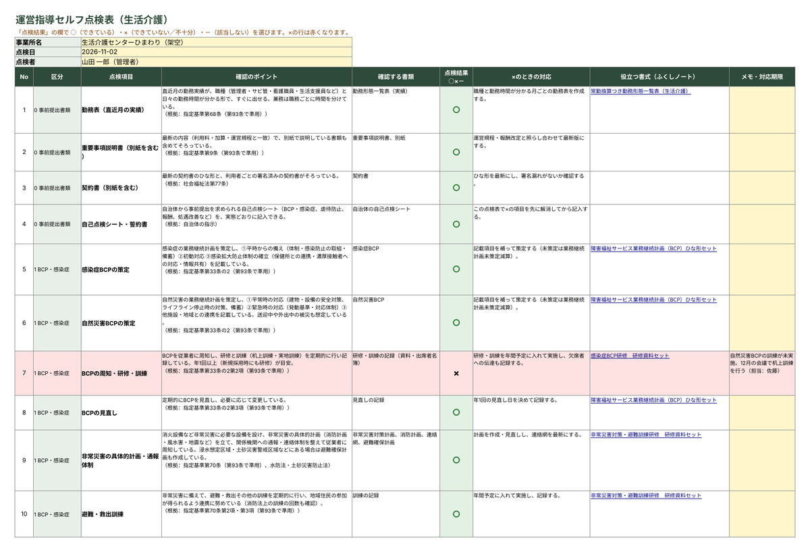The height and width of the screenshot is (552, 810).
Task: Open the 常勤換算つき勤務形態一覧表（生活介護） link
Action: coord(641,91)
